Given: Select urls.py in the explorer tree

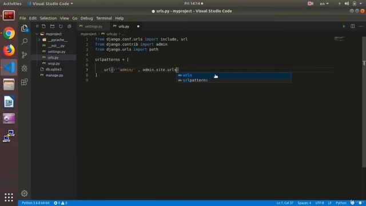Looking at the screenshot, I should coord(53,57).
